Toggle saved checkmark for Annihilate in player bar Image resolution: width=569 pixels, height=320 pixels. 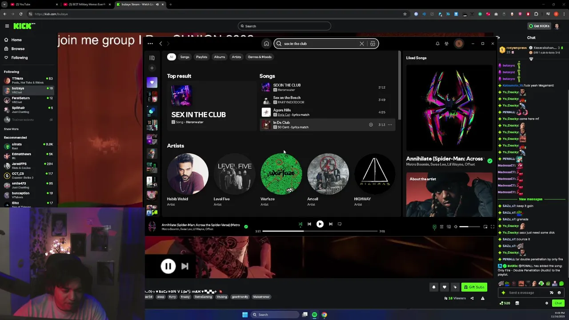click(x=246, y=227)
